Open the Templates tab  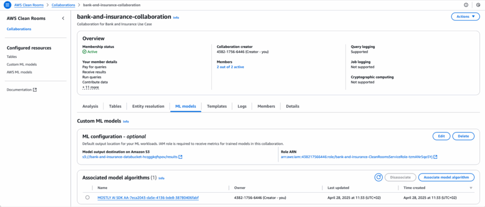(x=217, y=106)
